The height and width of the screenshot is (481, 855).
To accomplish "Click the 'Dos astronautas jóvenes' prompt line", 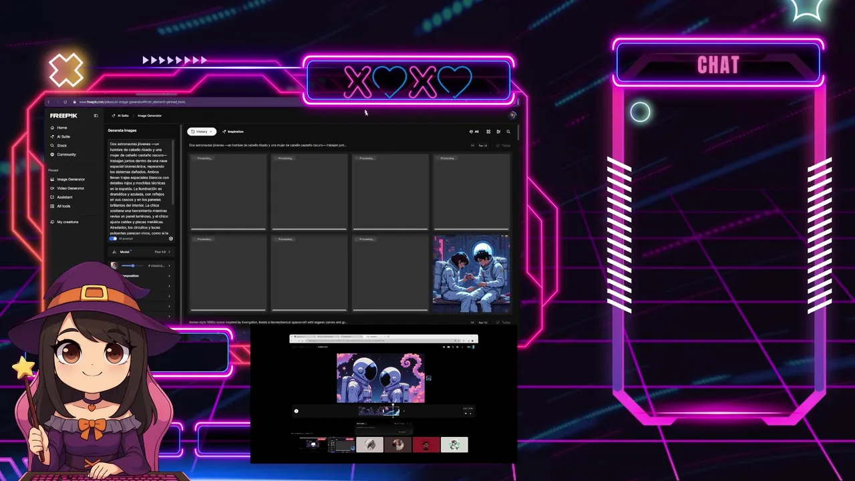I will (x=267, y=145).
